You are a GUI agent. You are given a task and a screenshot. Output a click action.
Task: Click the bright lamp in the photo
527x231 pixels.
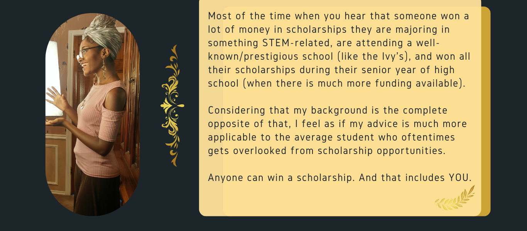tap(54, 78)
